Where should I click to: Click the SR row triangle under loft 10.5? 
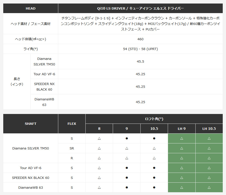click(x=154, y=148)
